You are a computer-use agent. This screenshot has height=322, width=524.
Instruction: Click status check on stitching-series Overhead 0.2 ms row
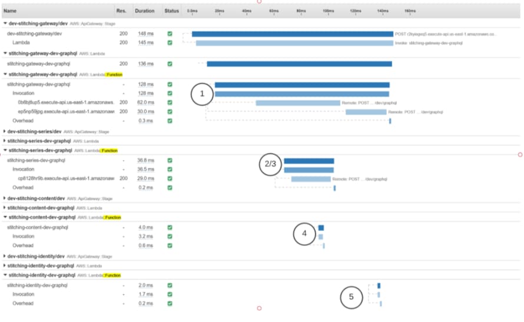tap(170, 188)
